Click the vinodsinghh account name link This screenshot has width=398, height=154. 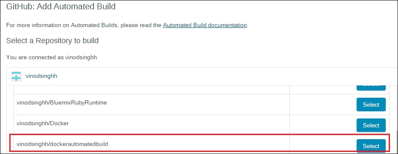(x=41, y=76)
